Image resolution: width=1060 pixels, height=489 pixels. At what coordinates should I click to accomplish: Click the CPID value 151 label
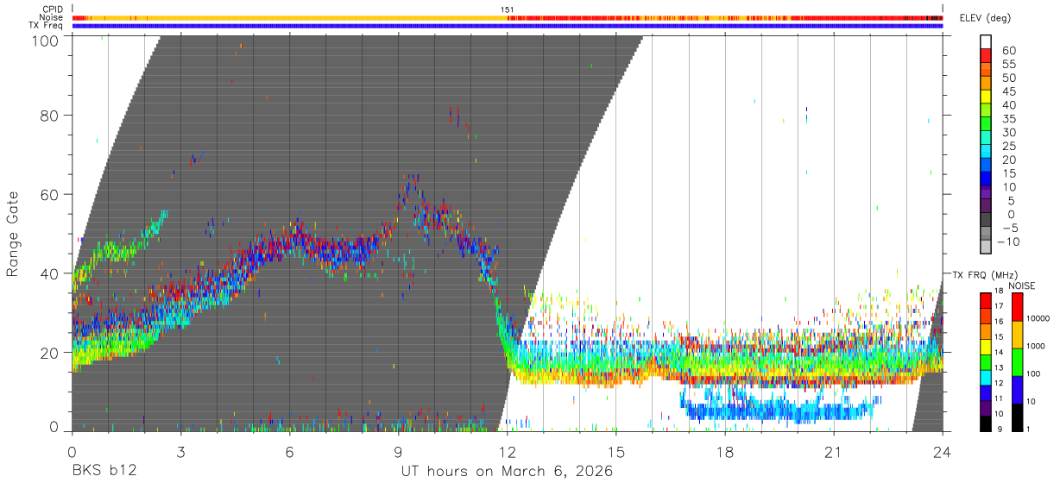(508, 9)
